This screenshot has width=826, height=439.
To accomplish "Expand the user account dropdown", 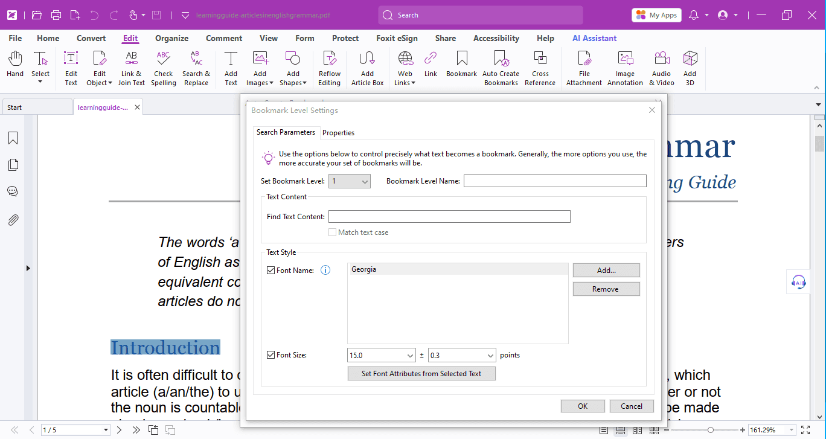I will (x=735, y=15).
